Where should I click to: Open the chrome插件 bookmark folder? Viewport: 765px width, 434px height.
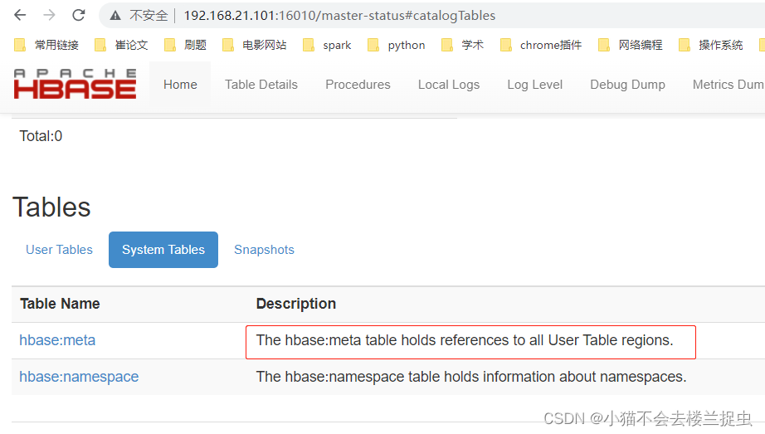(541, 45)
